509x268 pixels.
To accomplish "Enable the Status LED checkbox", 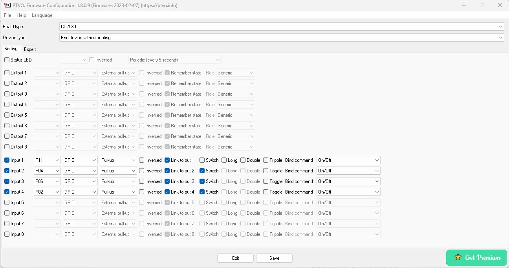I will [x=6, y=60].
